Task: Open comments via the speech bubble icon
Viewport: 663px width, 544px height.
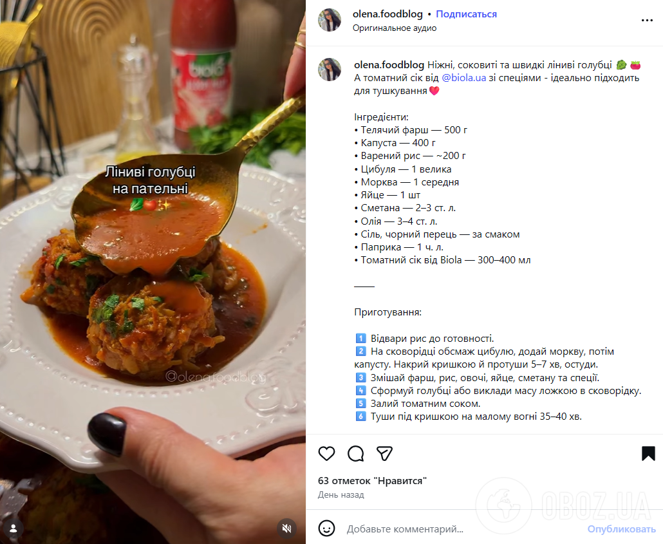Action: (355, 453)
